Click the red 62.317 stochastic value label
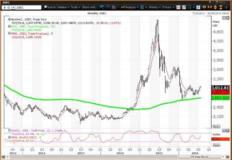The image size is (232, 160). [220, 139]
